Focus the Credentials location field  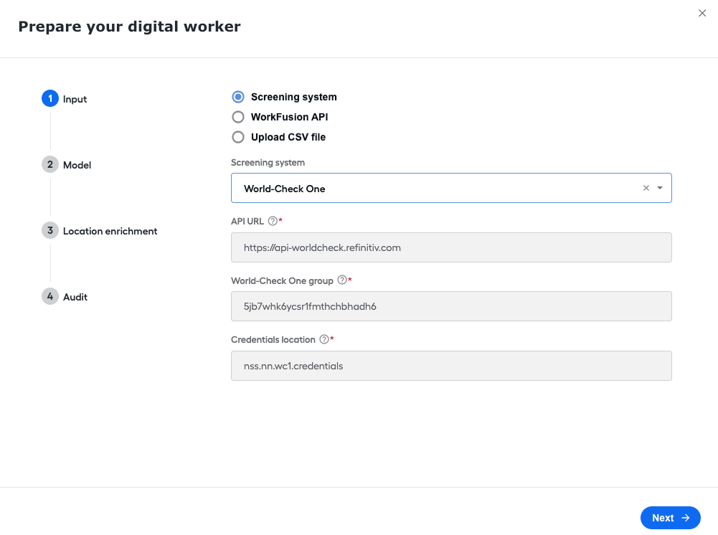(451, 366)
